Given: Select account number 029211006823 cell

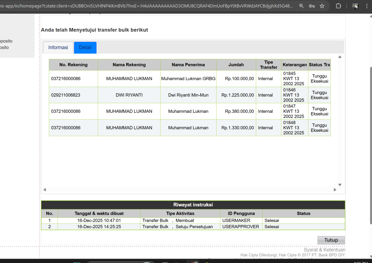Looking at the screenshot, I should pos(66,95).
